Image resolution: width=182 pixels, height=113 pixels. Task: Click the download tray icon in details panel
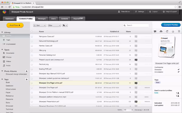click(x=173, y=31)
